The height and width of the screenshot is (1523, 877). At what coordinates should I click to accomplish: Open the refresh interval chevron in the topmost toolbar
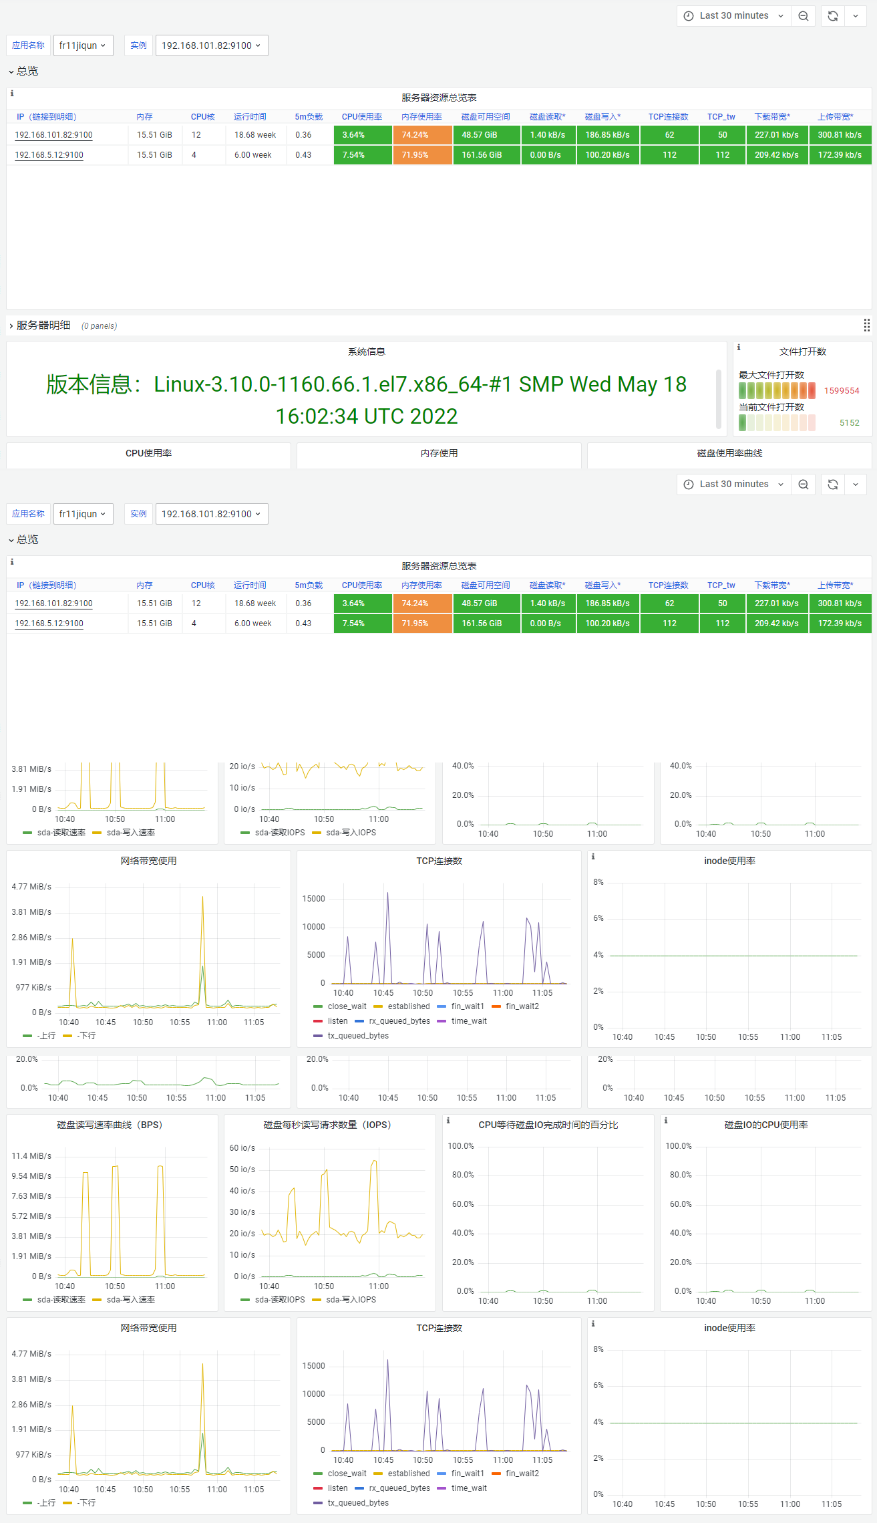pyautogui.click(x=856, y=16)
